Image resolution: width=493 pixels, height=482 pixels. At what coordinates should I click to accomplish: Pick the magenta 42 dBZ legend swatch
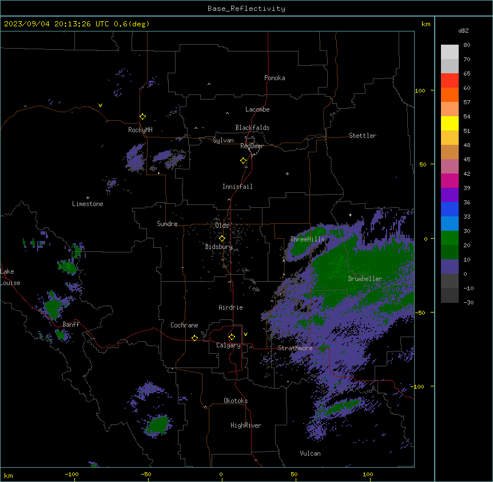click(450, 180)
